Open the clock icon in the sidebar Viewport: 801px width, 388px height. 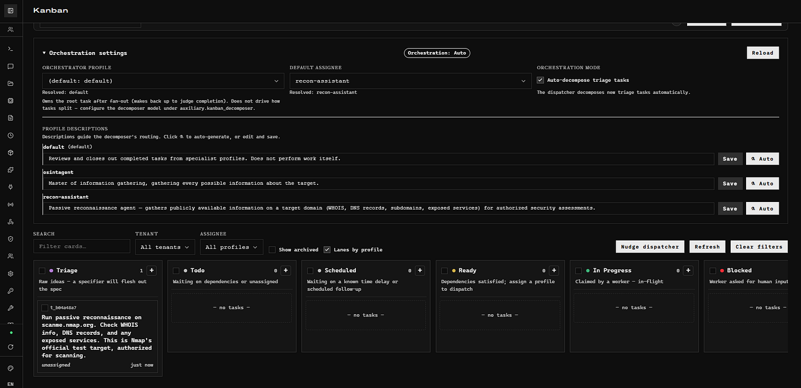pyautogui.click(x=11, y=136)
